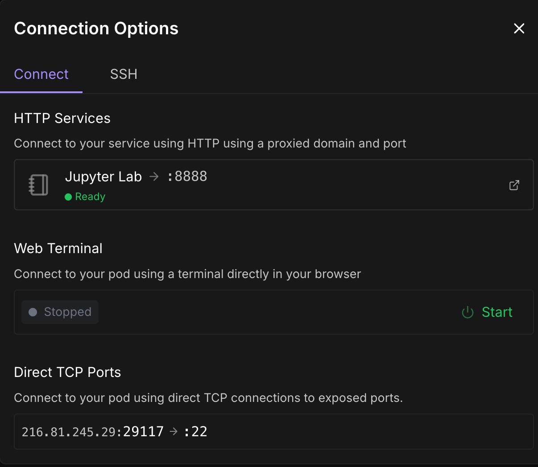This screenshot has height=467, width=538.
Task: Open Jupyter Lab via external link icon
Action: 514,185
